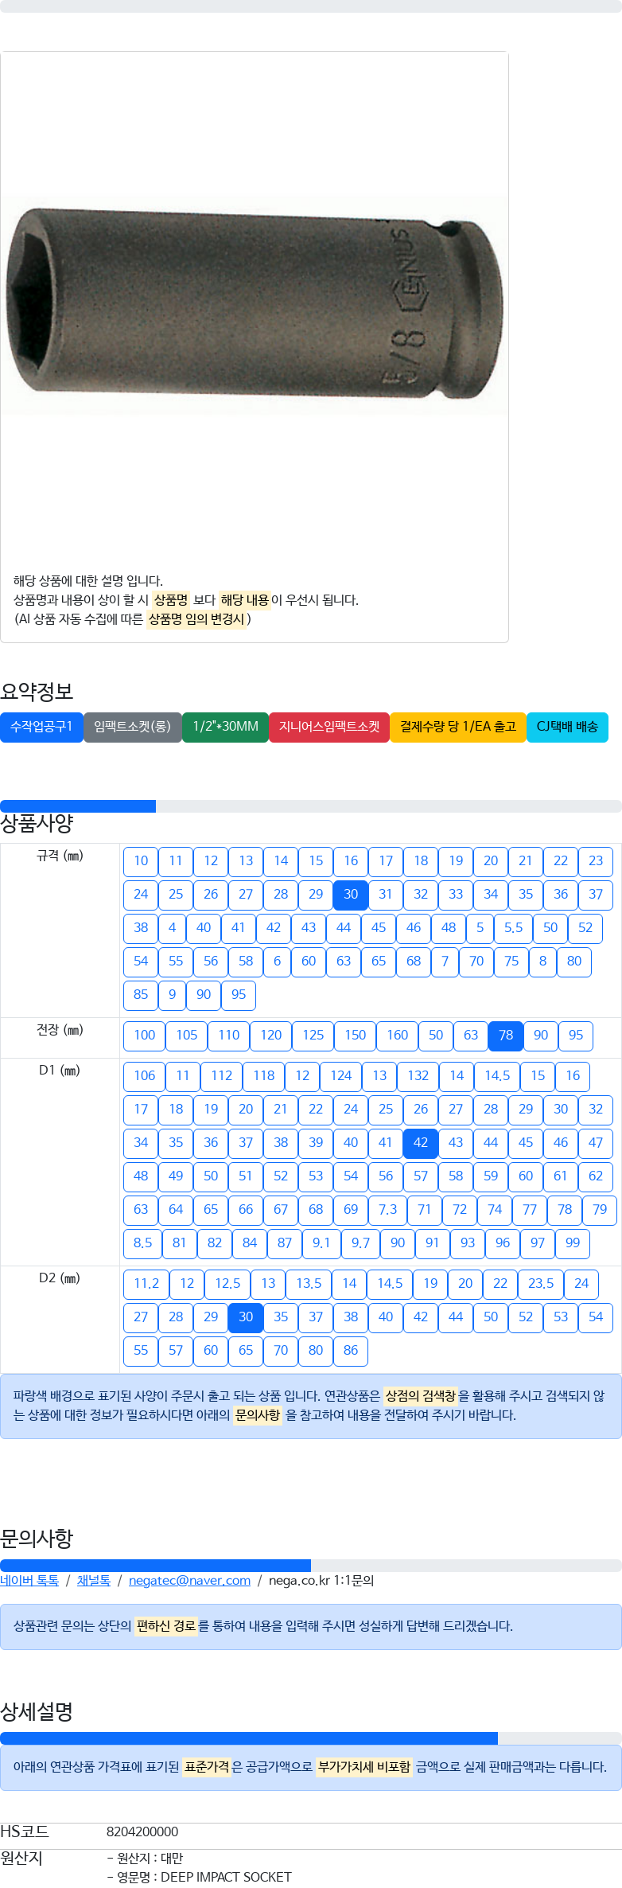Select 23 in the 규격 row
The width and height of the screenshot is (622, 1888).
(x=596, y=861)
